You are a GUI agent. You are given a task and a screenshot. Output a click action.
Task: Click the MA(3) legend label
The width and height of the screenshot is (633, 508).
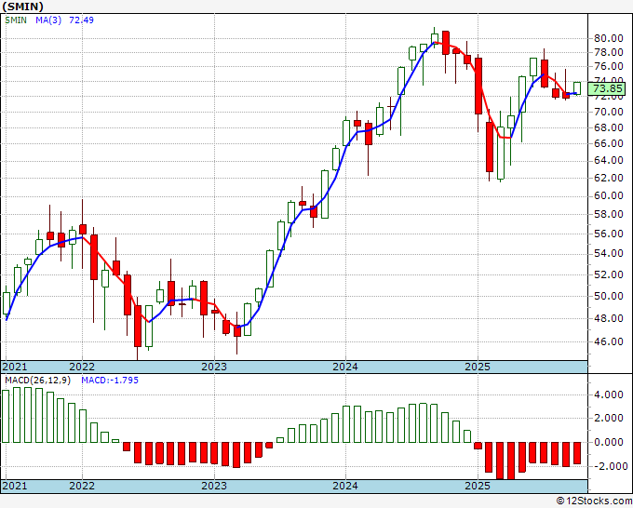[48, 20]
